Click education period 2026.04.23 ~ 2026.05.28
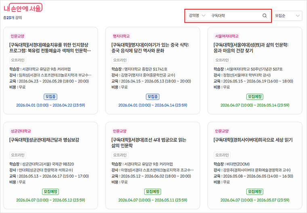 pos(49,81)
